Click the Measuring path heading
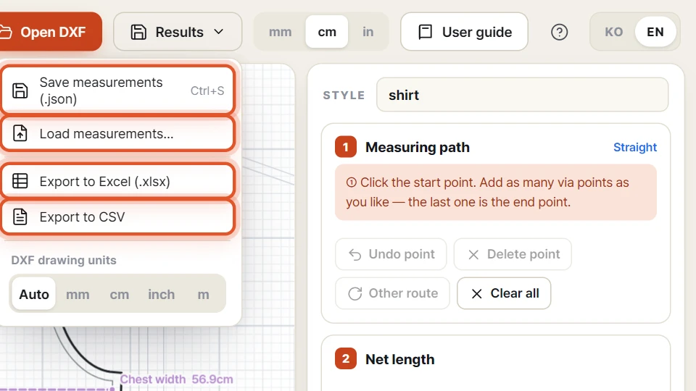The height and width of the screenshot is (391, 696). pos(418,147)
